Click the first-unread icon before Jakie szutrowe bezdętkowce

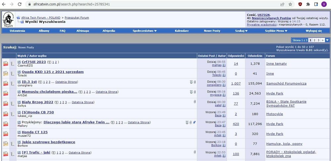point(19,142)
